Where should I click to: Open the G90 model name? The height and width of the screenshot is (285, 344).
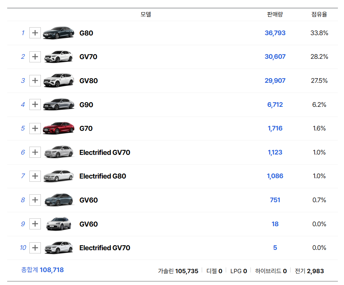[86, 105]
